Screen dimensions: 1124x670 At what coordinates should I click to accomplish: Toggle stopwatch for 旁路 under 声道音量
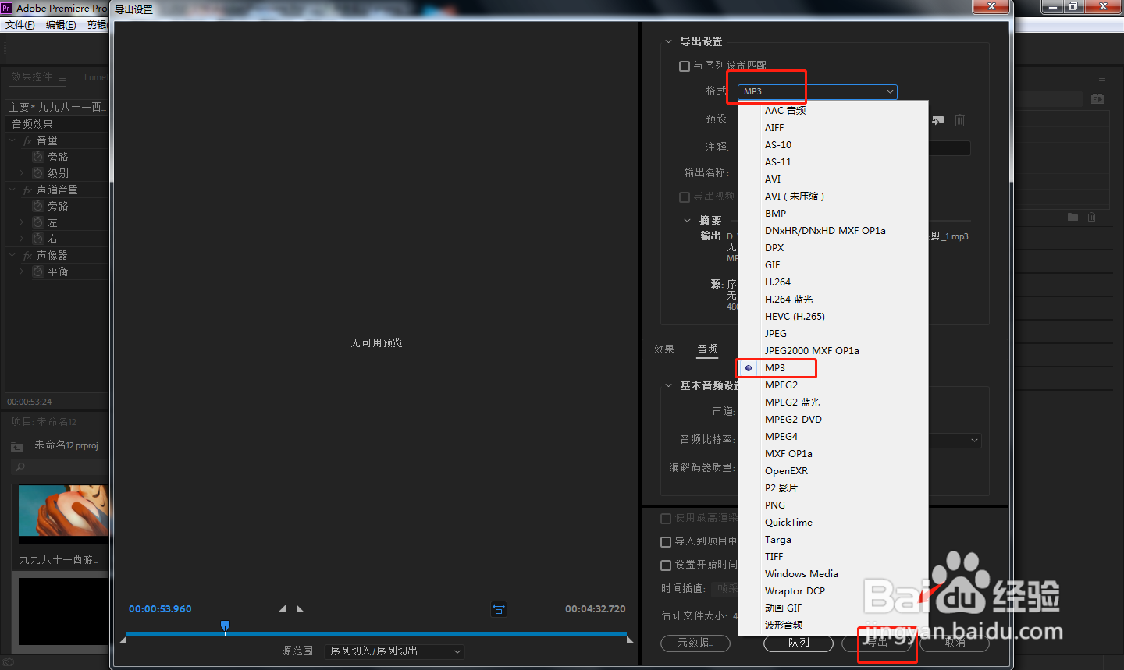coord(37,206)
